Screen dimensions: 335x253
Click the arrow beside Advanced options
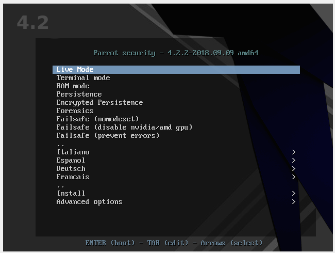click(293, 202)
